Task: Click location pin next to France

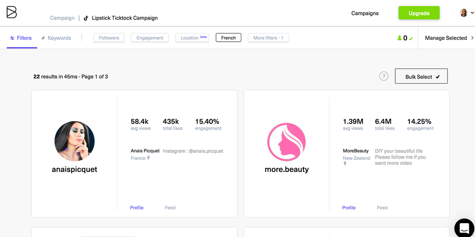Action: coord(148,158)
